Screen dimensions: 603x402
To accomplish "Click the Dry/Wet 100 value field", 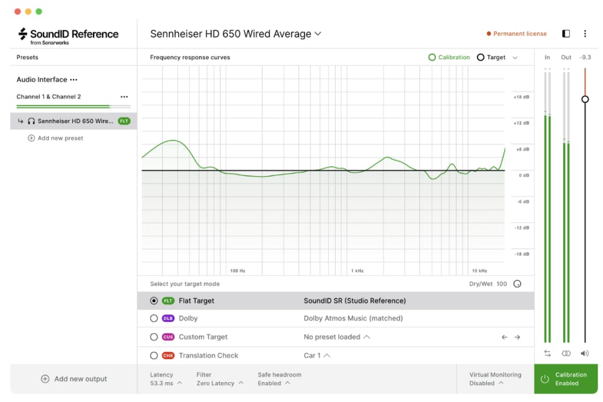I will click(502, 284).
